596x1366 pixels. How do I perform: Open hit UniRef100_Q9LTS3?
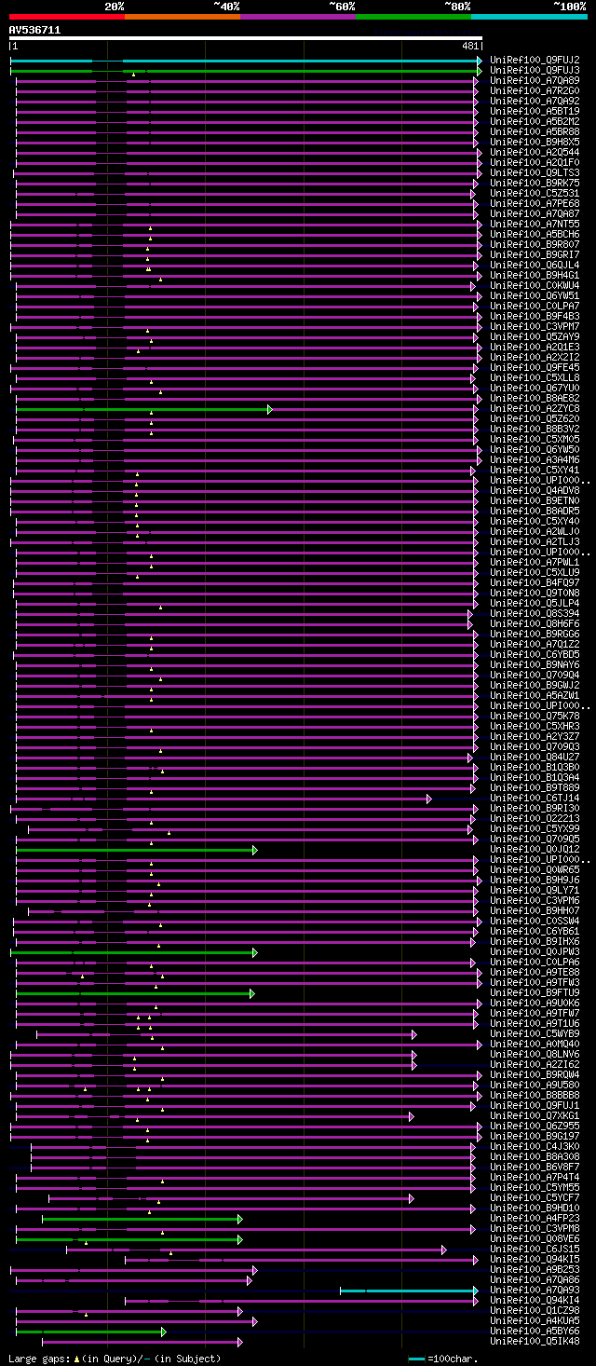pos(535,172)
